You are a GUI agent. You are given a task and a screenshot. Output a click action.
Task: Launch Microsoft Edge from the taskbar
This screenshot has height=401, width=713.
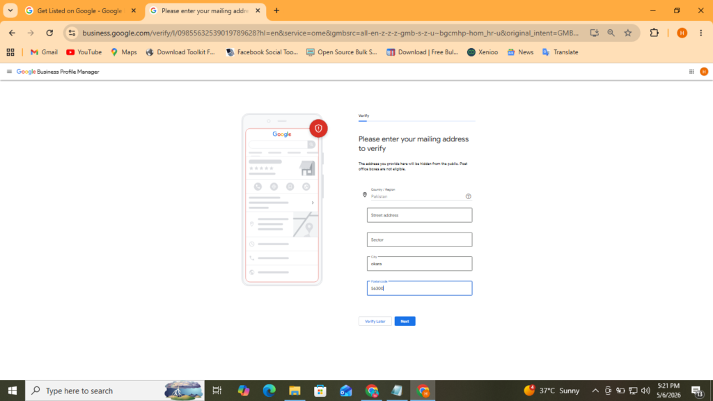269,391
